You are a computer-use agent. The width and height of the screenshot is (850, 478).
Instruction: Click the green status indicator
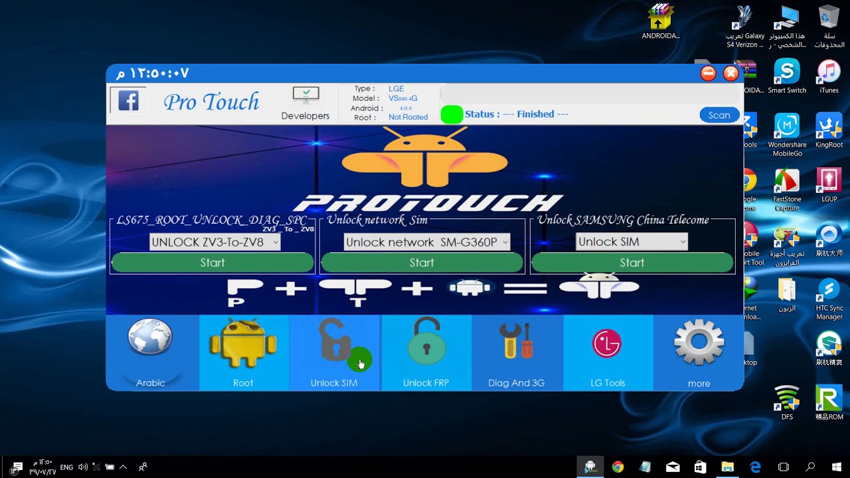pos(452,114)
